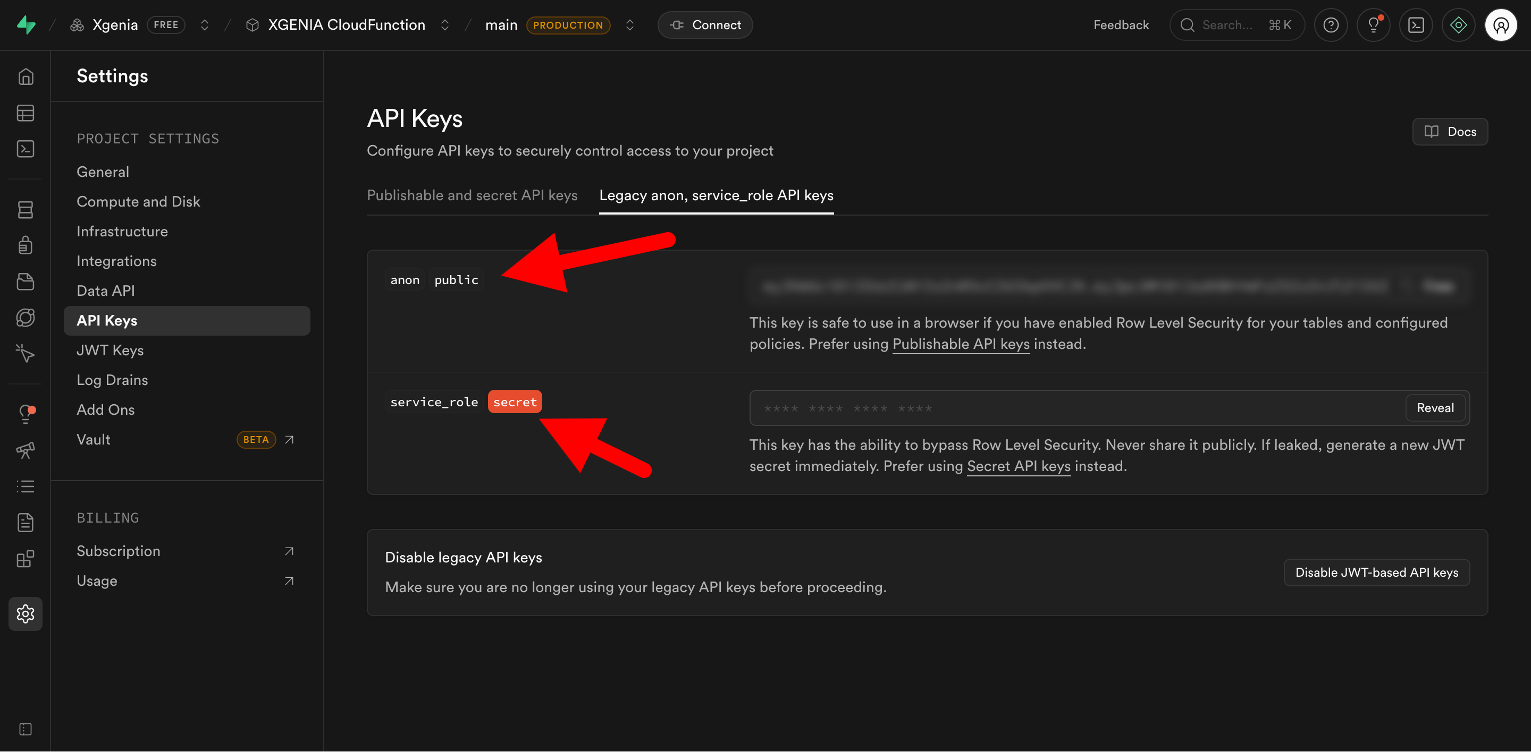Viewport: 1531px width, 752px height.
Task: Click Disable JWT-based API keys
Action: [x=1376, y=572]
